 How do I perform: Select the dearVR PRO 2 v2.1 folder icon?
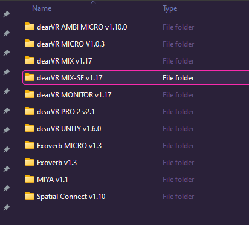[30, 111]
